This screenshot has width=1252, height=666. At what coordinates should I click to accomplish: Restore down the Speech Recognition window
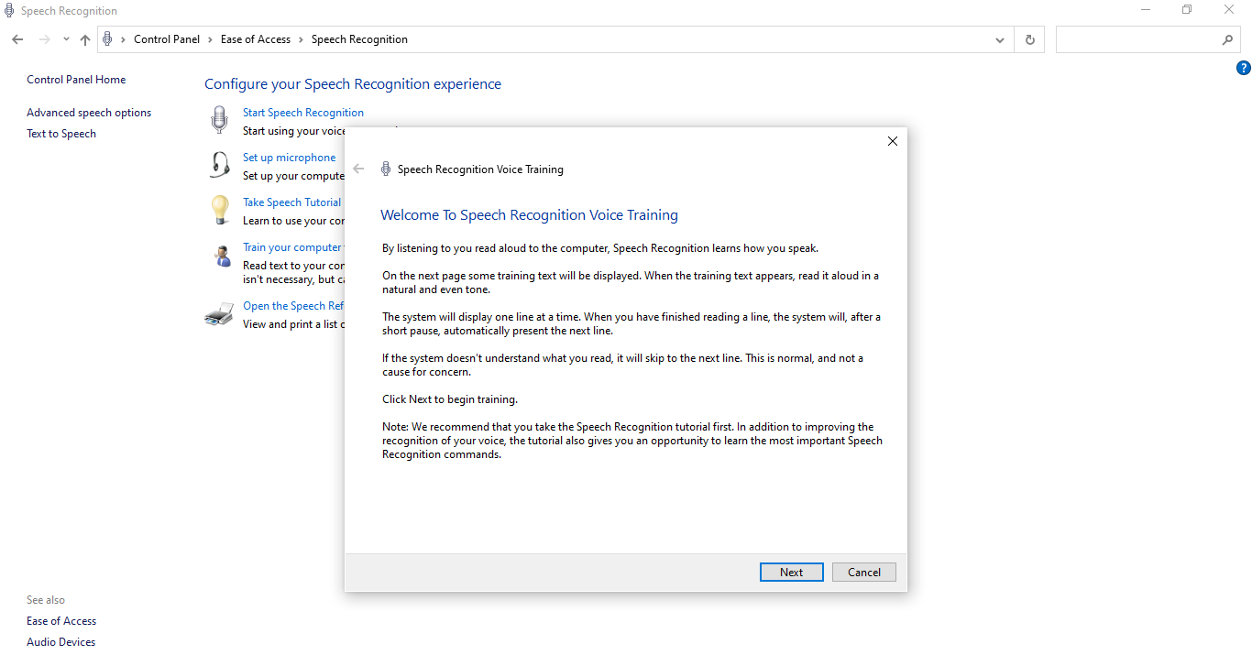coord(1187,10)
